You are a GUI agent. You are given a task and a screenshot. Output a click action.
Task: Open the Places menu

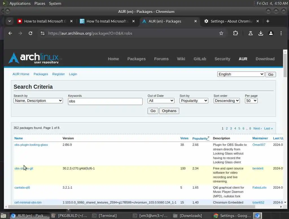[40, 3]
